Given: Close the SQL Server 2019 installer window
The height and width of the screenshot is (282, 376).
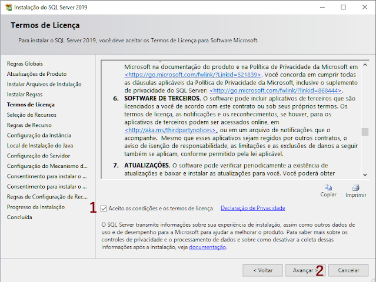Looking at the screenshot, I should (x=365, y=7).
